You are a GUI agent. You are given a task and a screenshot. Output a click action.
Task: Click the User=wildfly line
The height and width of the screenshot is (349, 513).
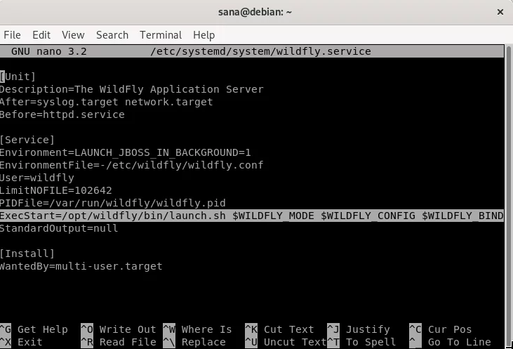click(37, 178)
